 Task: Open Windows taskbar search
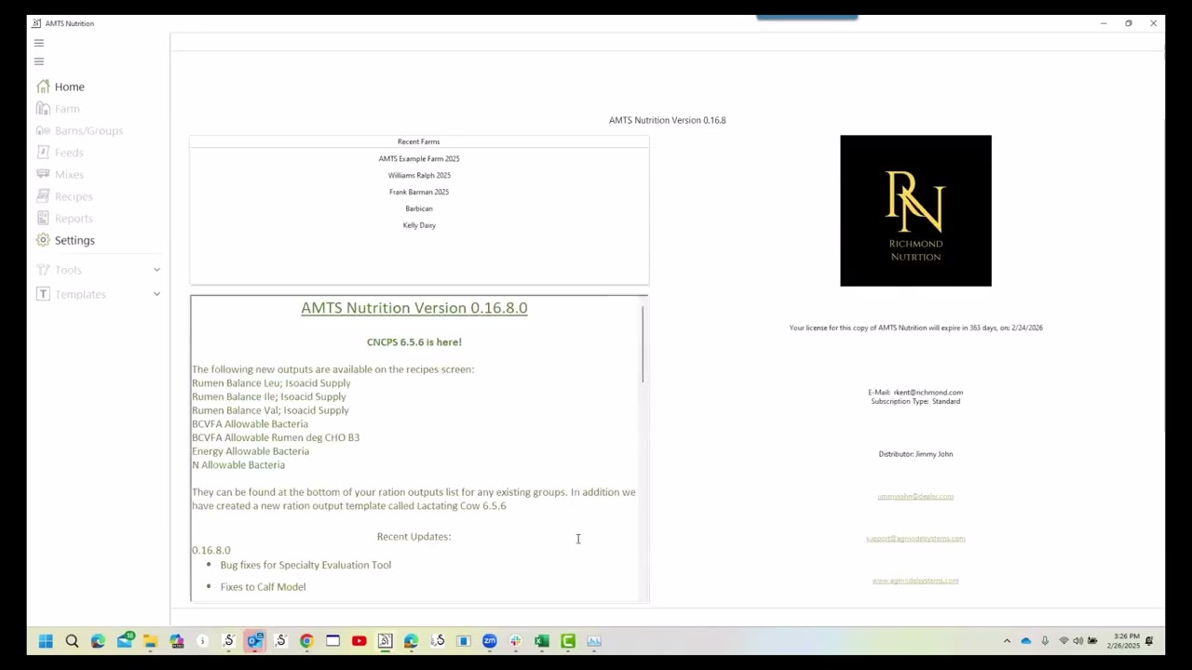(72, 641)
